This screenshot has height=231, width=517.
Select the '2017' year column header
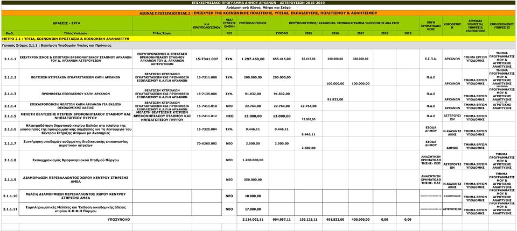click(x=360, y=33)
